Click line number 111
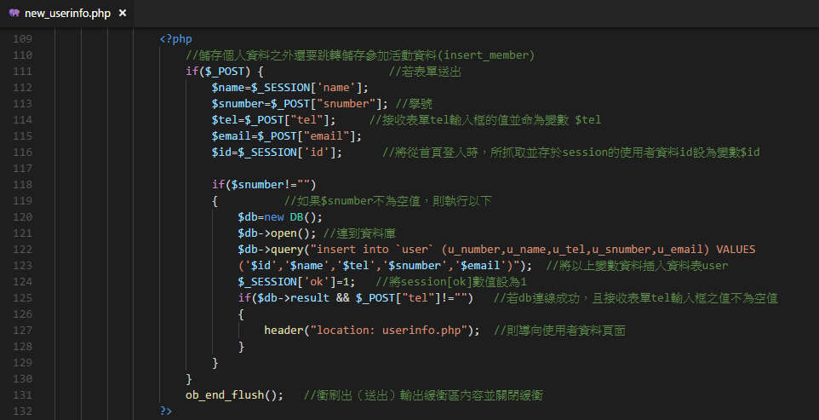 22,71
